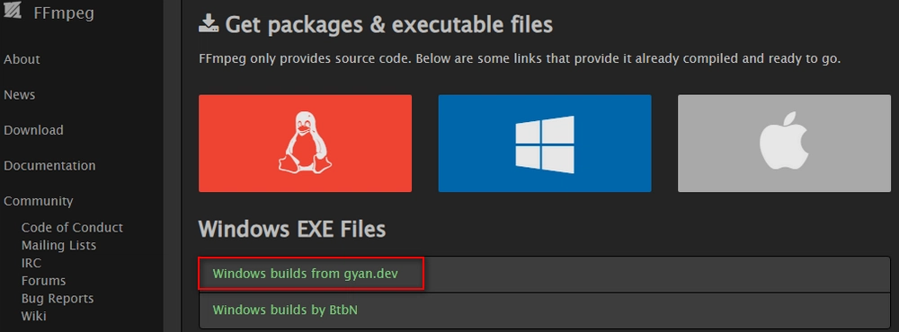Select the Windows logo download tile
Viewport: 899px width, 332px height.
click(545, 143)
